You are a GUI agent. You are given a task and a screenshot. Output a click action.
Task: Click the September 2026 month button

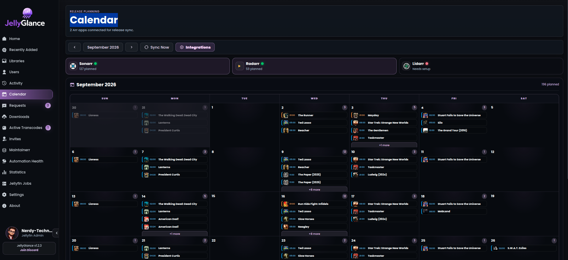point(103,47)
